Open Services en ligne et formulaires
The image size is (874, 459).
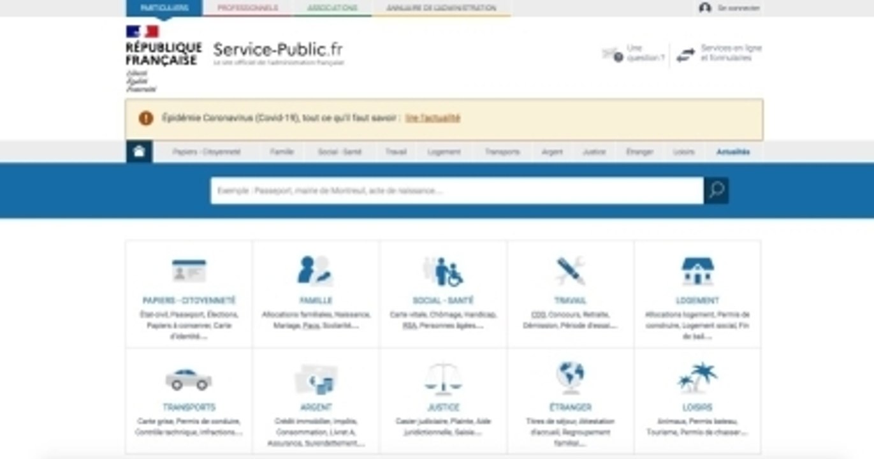click(731, 53)
